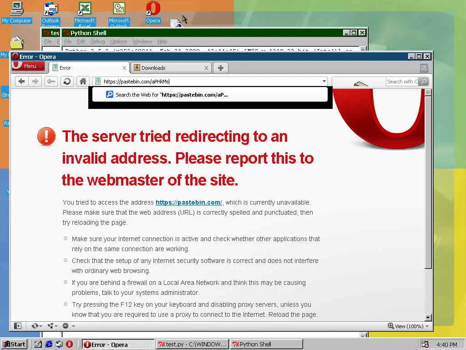Follow the https://pastebin.com/ link
The height and width of the screenshot is (350, 466).
(189, 202)
